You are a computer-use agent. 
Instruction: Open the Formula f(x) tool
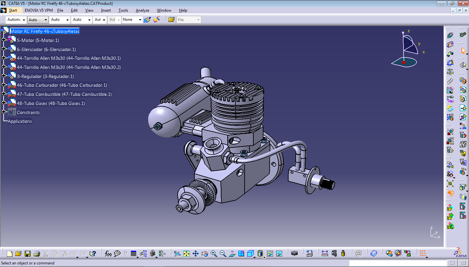[108, 254]
